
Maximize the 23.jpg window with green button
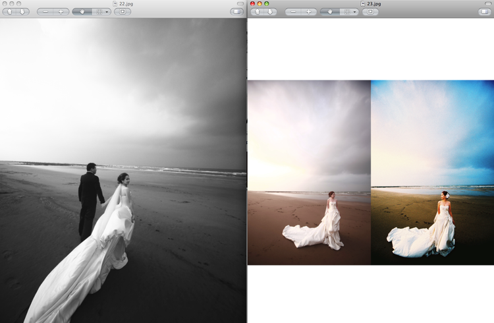pyautogui.click(x=267, y=4)
